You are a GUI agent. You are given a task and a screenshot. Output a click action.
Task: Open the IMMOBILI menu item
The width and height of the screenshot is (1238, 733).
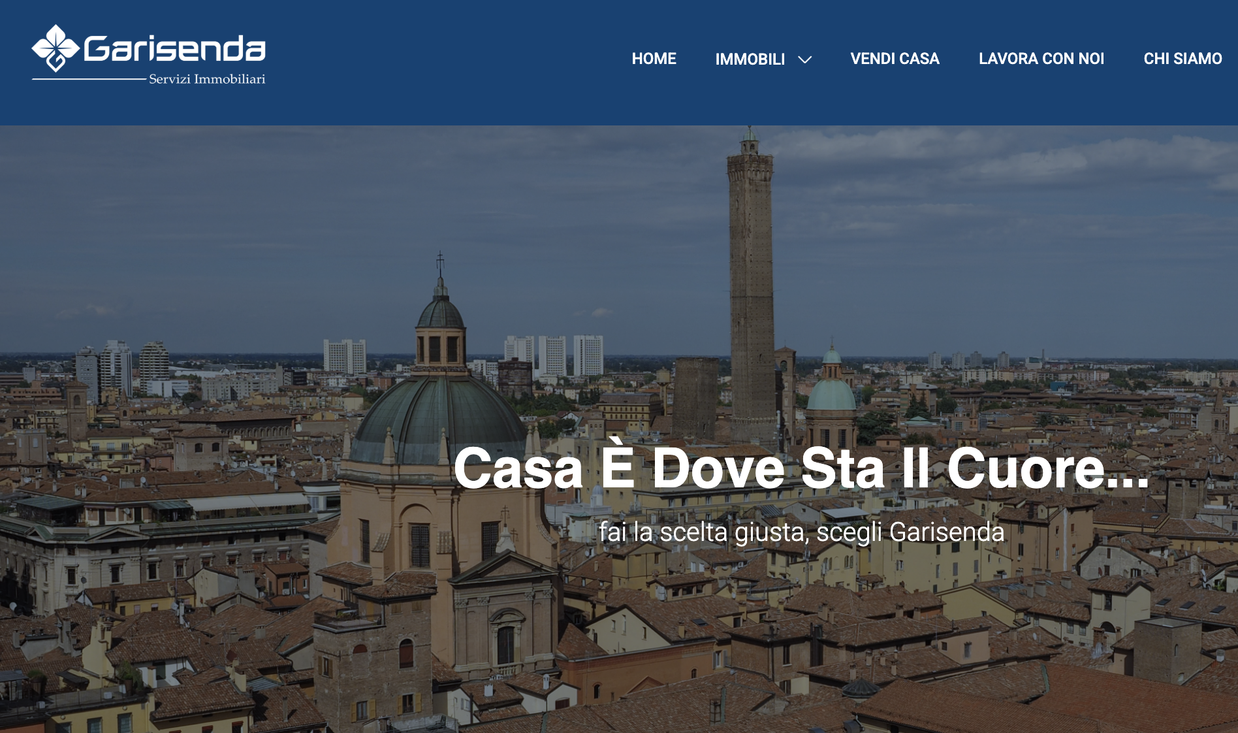click(750, 59)
